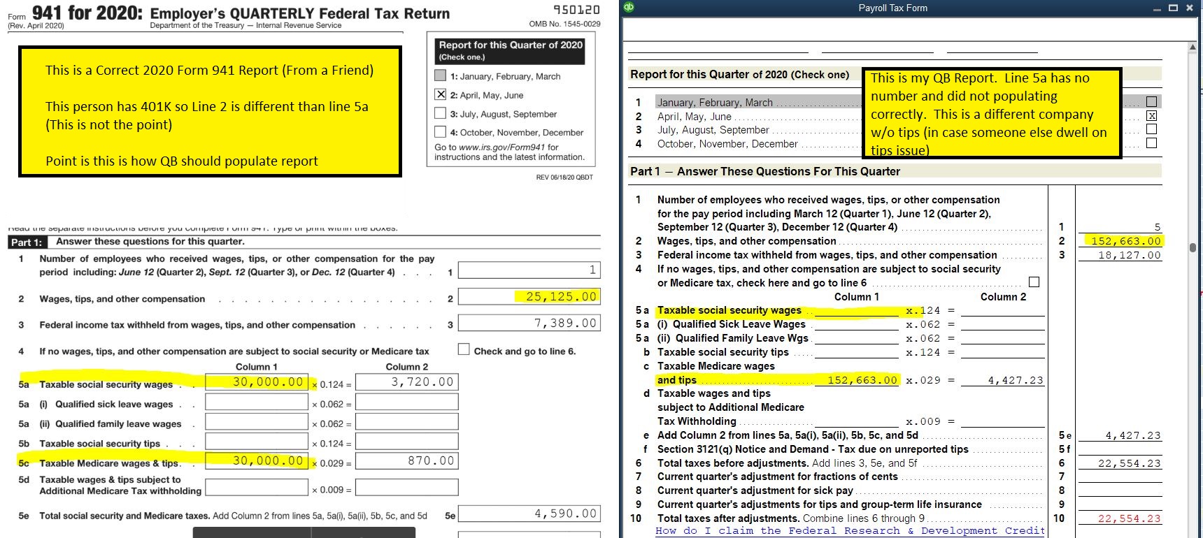Click the line 6 total taxes field in QuickBooks form

(1120, 463)
